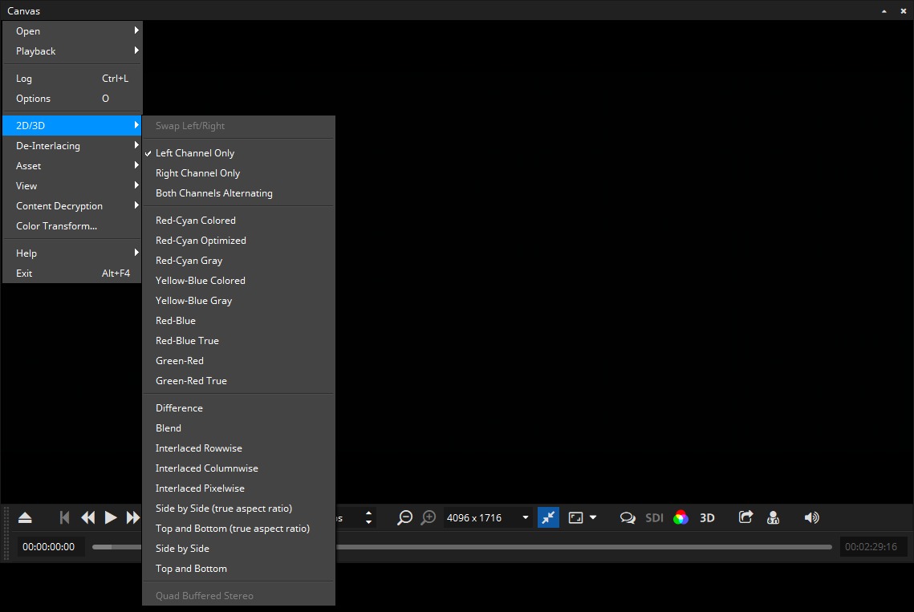Select Red-Cyan Optimized anaglyph mode
Screen dimensions: 914x612
(201, 240)
